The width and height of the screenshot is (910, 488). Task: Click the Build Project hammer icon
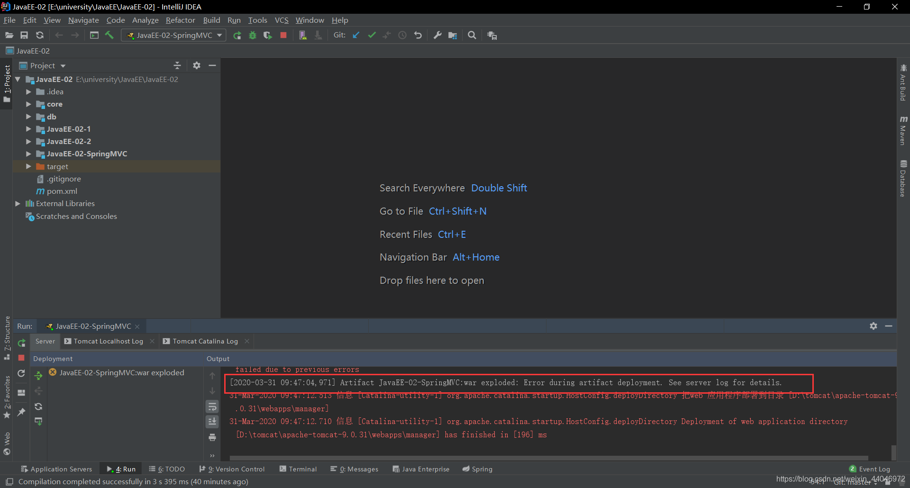pyautogui.click(x=109, y=35)
